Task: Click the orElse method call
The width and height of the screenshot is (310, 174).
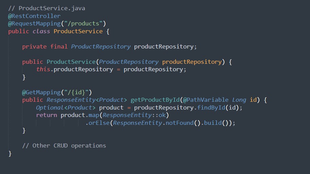Action: point(99,123)
